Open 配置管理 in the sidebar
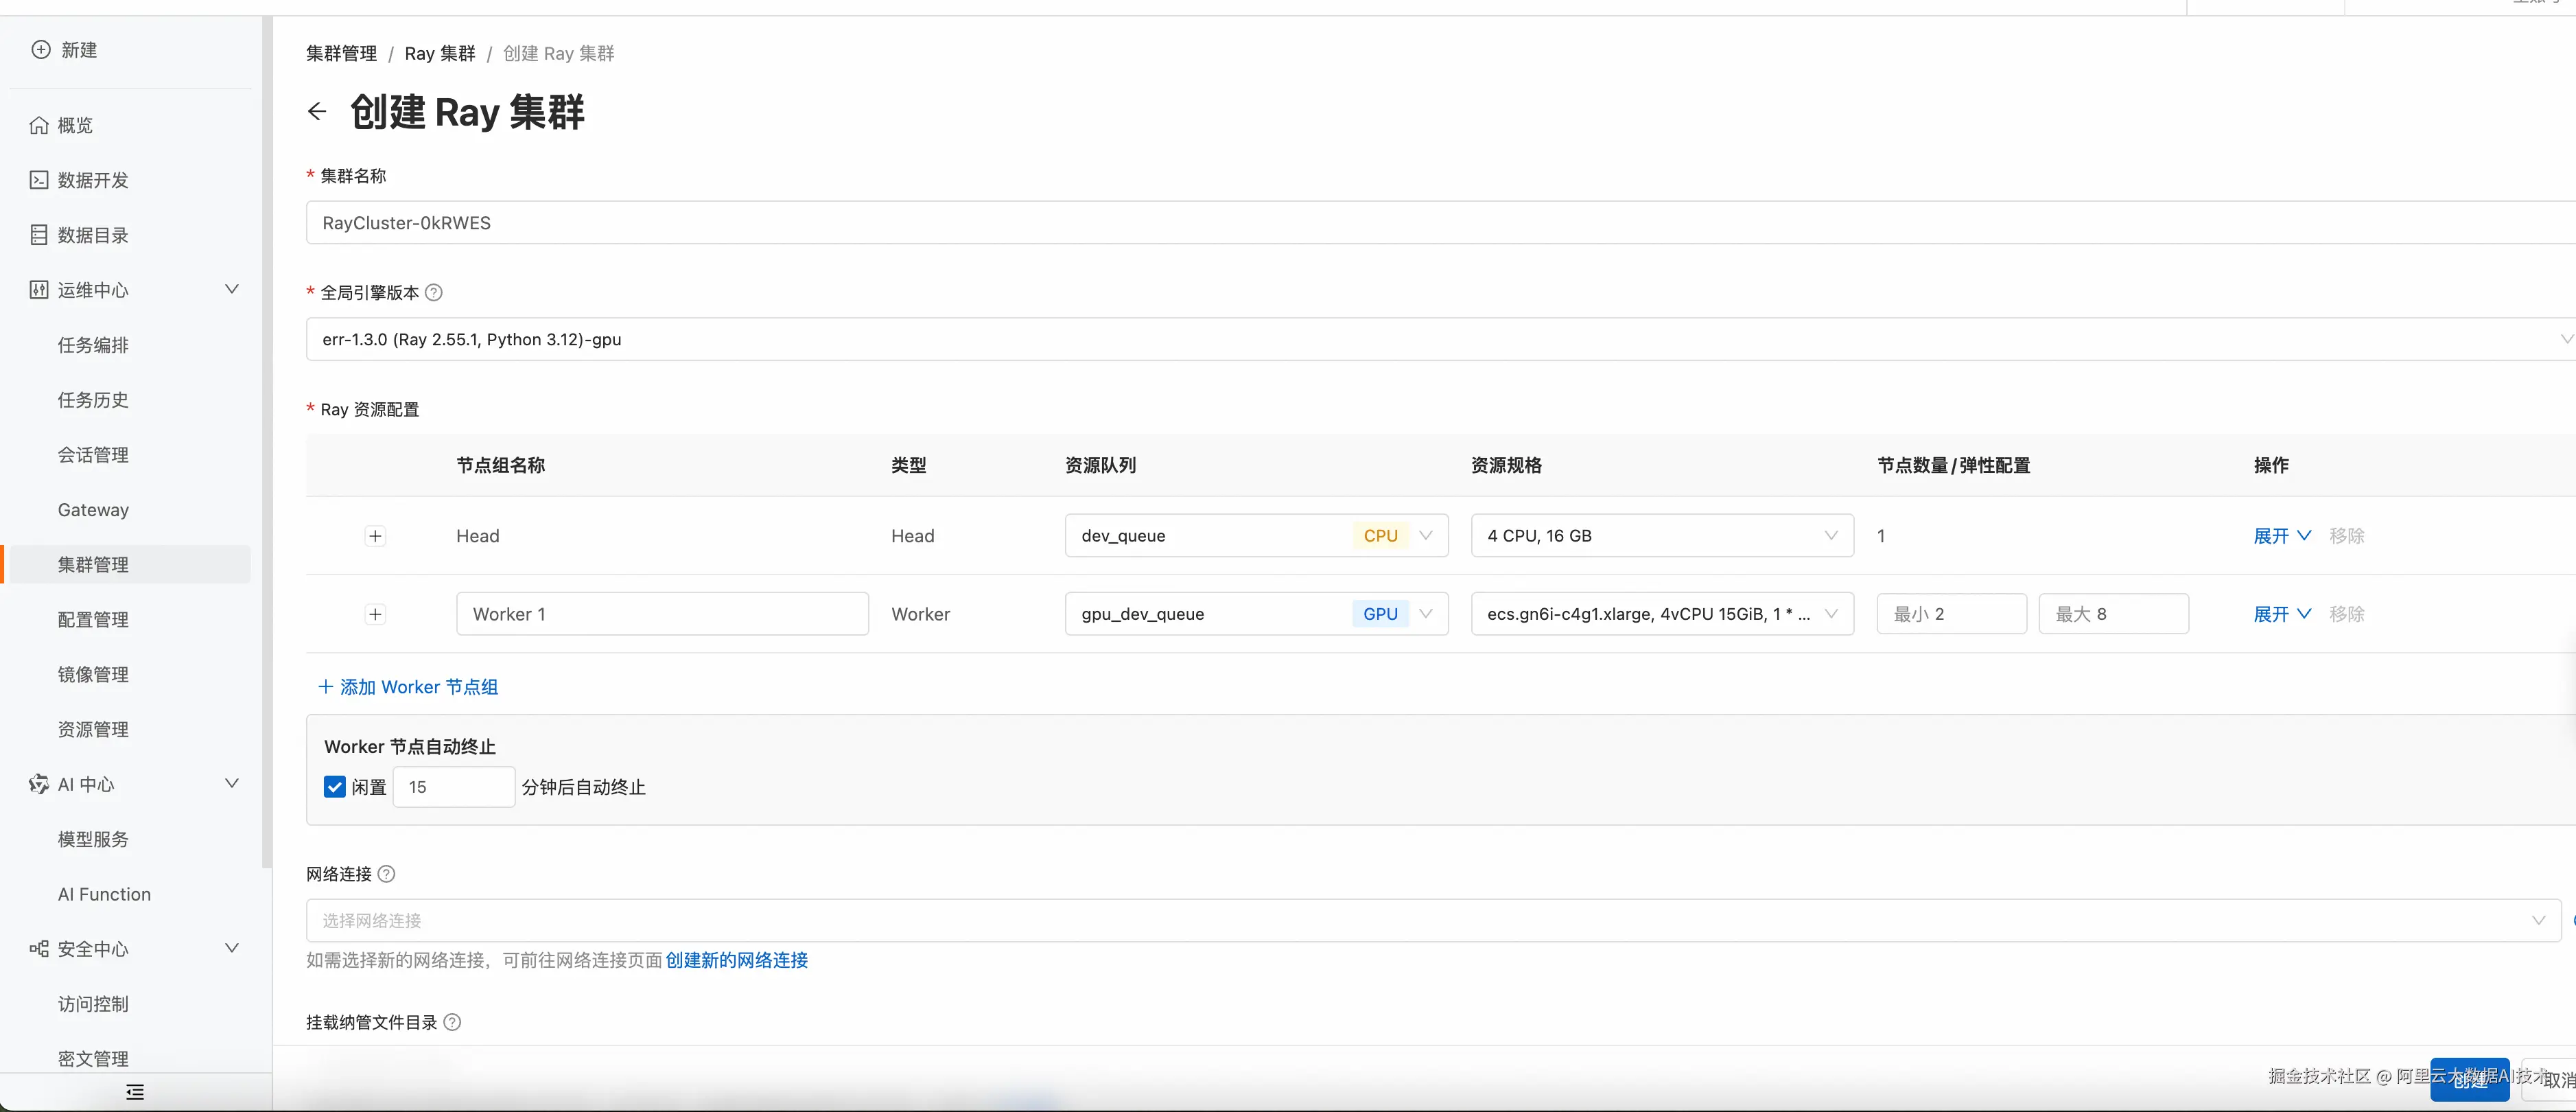 coord(93,620)
